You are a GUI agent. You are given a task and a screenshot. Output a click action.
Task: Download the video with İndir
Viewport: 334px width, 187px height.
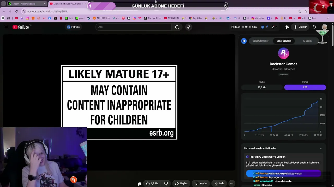(x=219, y=183)
